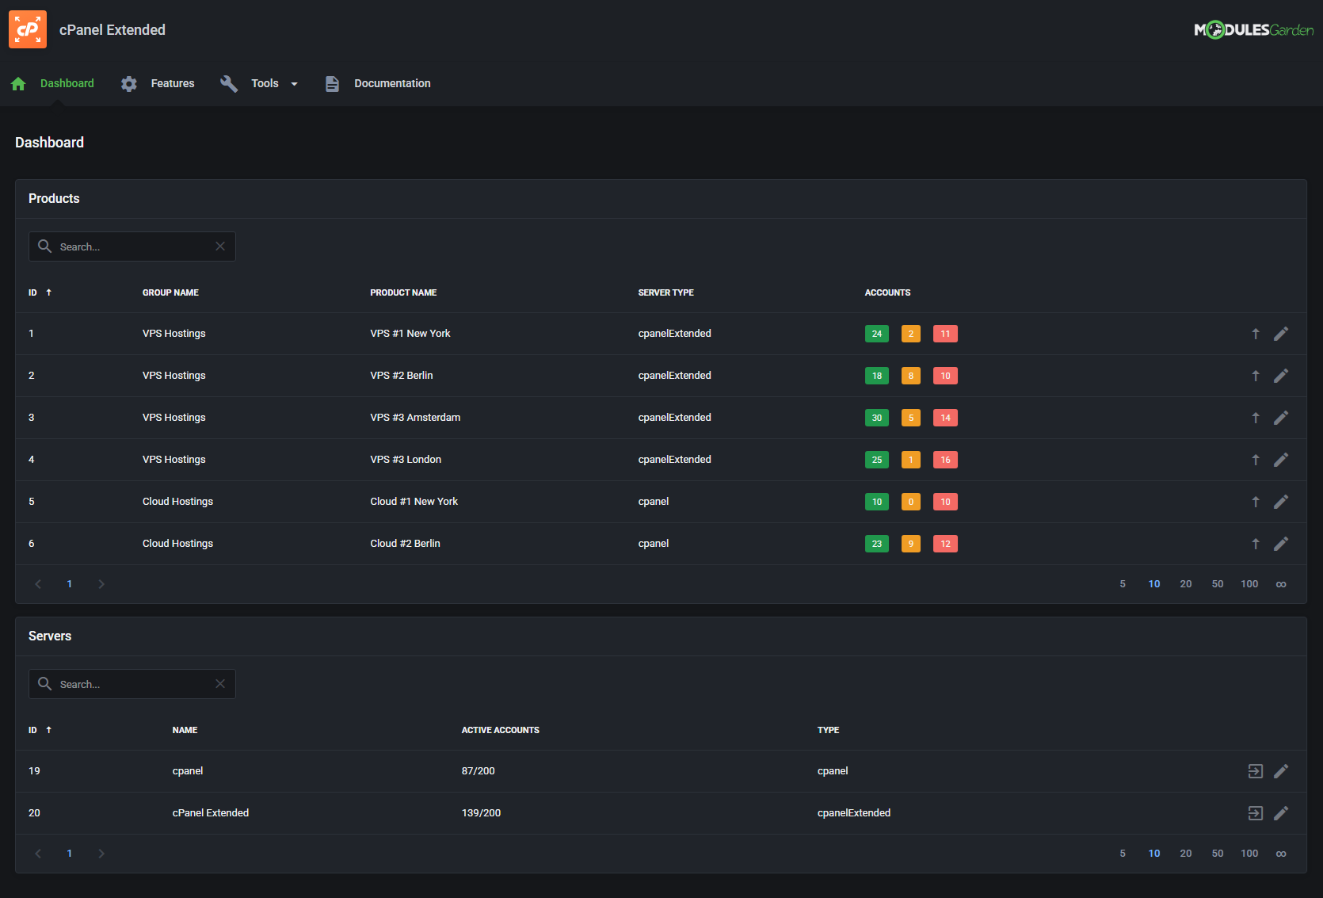
Task: Click upgrade arrow for VPS #3 London
Action: [x=1256, y=460]
